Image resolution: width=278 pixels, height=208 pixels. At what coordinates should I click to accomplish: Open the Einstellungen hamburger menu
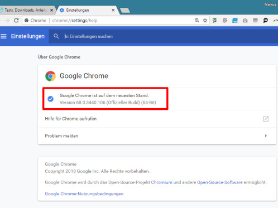3,36
